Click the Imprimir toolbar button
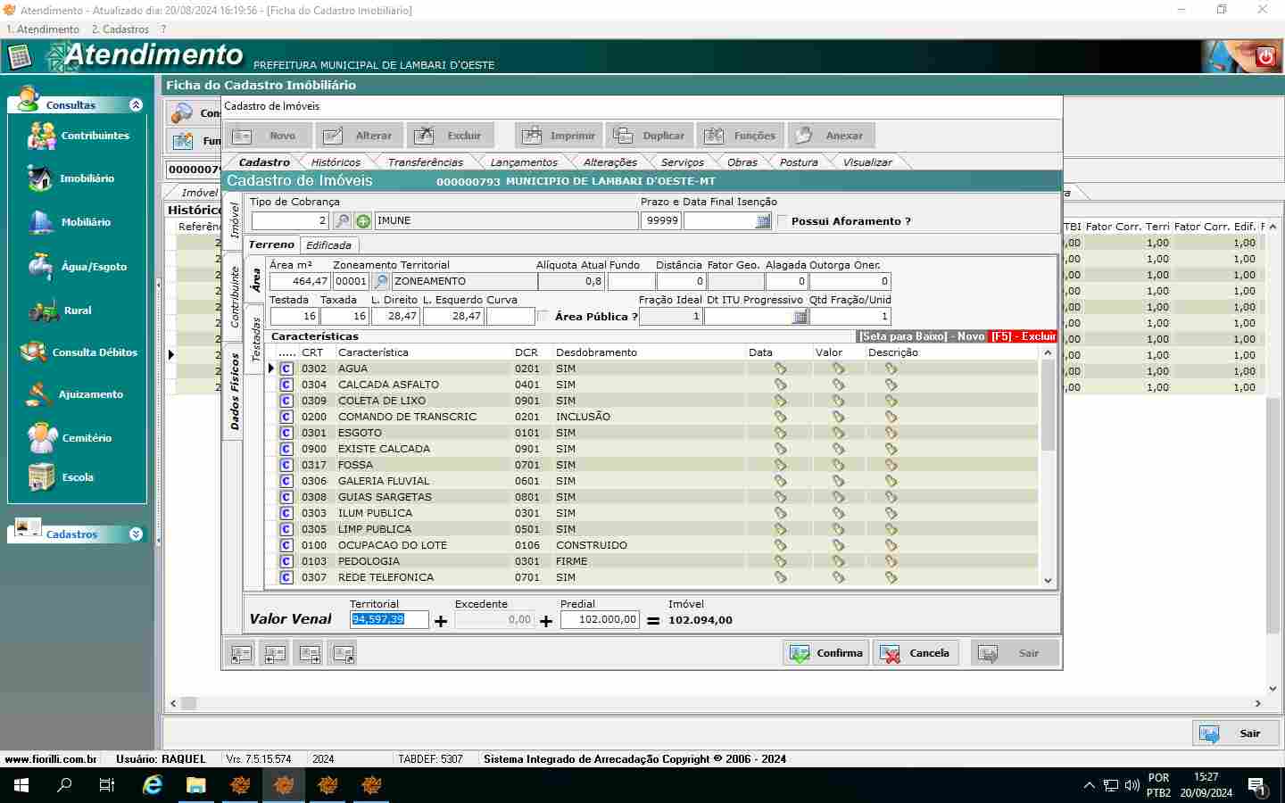 [559, 136]
